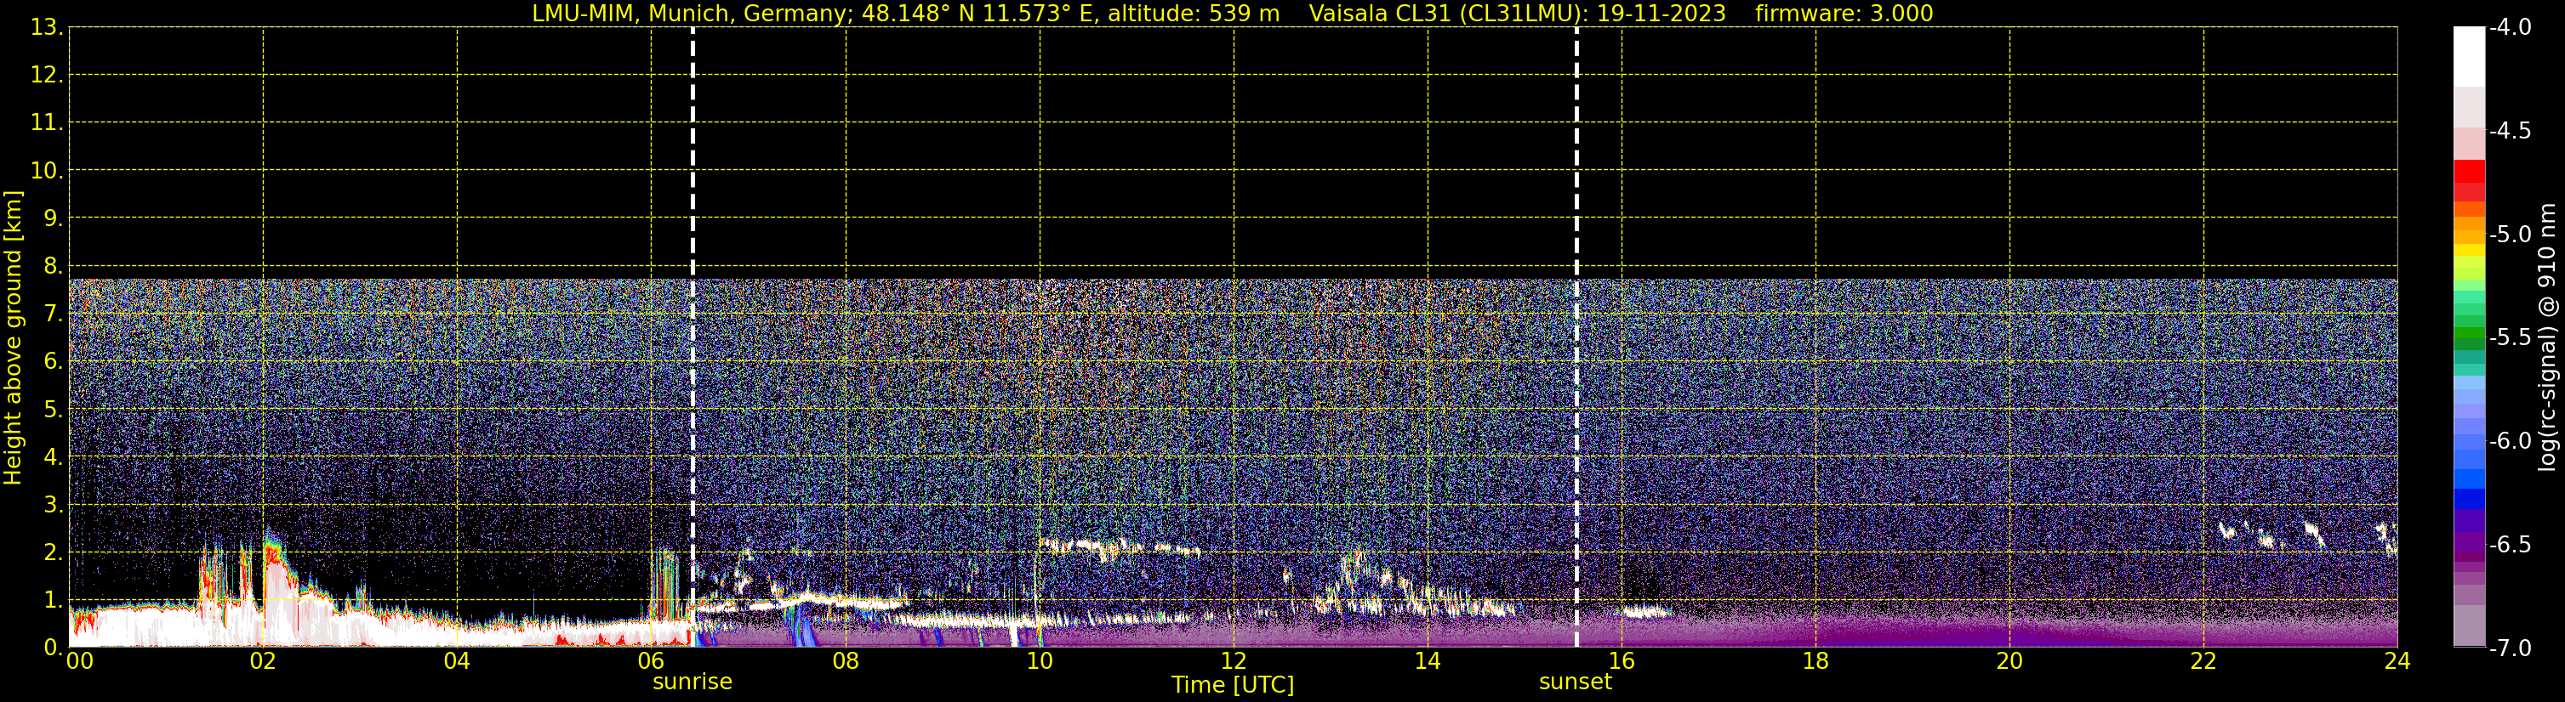Image resolution: width=2565 pixels, height=702 pixels.
Task: Click the '14' time axis tick label
Action: (1428, 661)
